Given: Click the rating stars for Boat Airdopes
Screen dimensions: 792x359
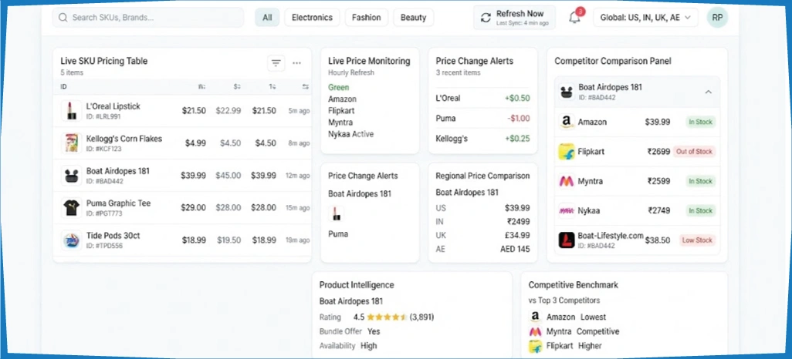Looking at the screenshot, I should (387, 317).
